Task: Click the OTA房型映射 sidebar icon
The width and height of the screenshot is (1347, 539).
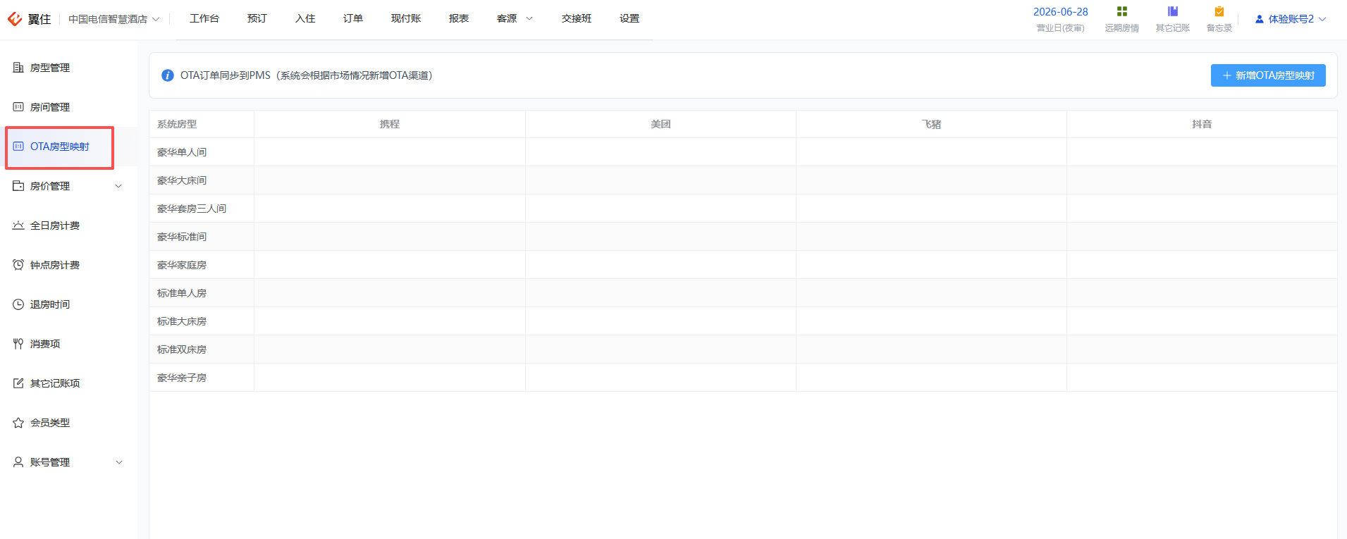Action: tap(18, 147)
